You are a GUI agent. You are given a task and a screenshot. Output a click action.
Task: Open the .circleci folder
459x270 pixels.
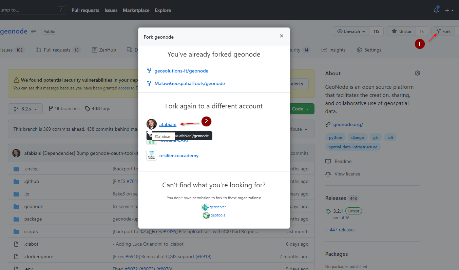pyautogui.click(x=32, y=169)
